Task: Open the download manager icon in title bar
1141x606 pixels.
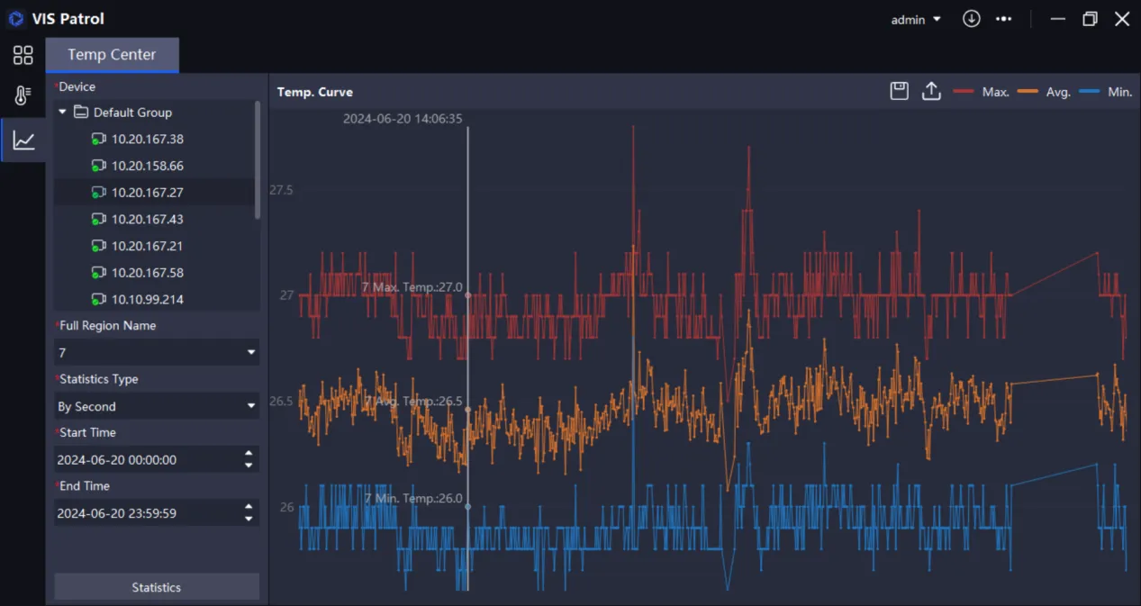Action: click(971, 19)
